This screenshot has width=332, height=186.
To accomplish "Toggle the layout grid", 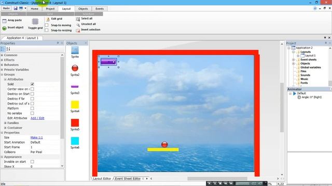I will pyautogui.click(x=35, y=24).
